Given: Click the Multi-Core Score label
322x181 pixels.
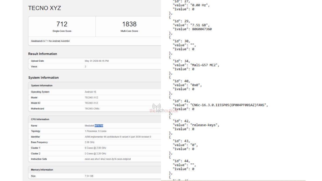Looking at the screenshot, I should (129, 31).
